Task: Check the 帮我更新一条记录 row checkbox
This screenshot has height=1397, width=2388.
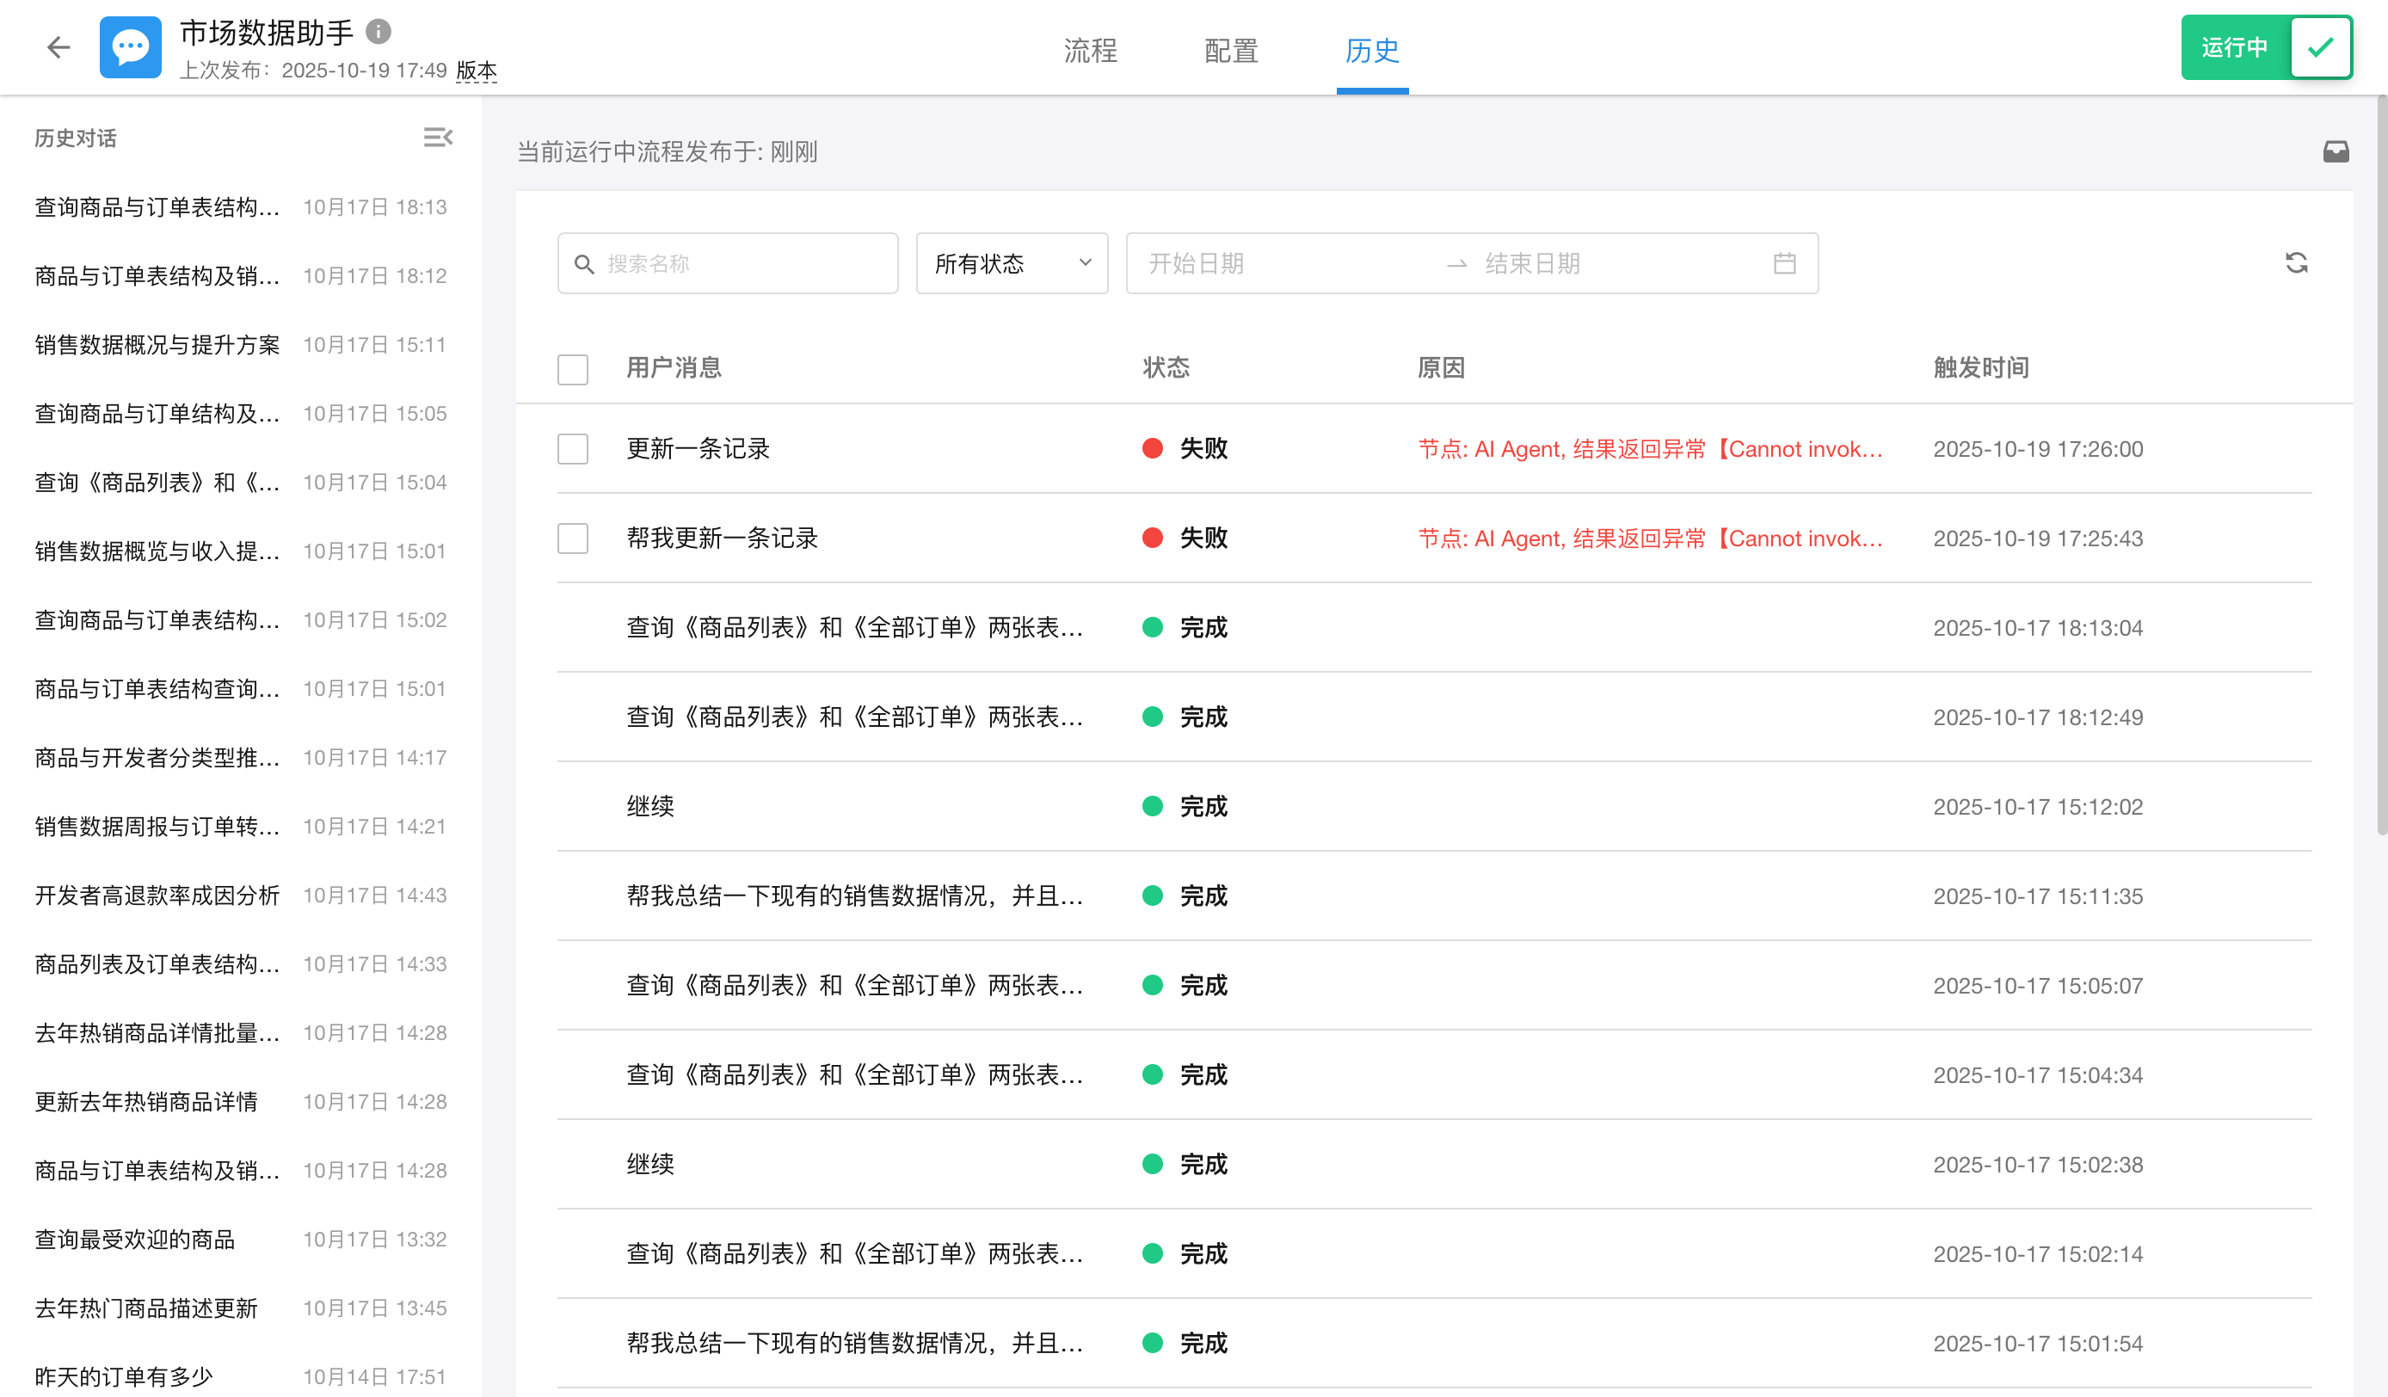Action: (x=572, y=538)
